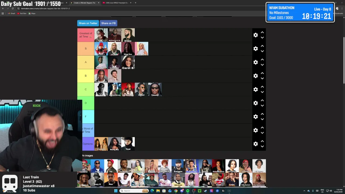Open settings gear for the Opinions tier row
This screenshot has height=194, width=345.
pyautogui.click(x=256, y=144)
